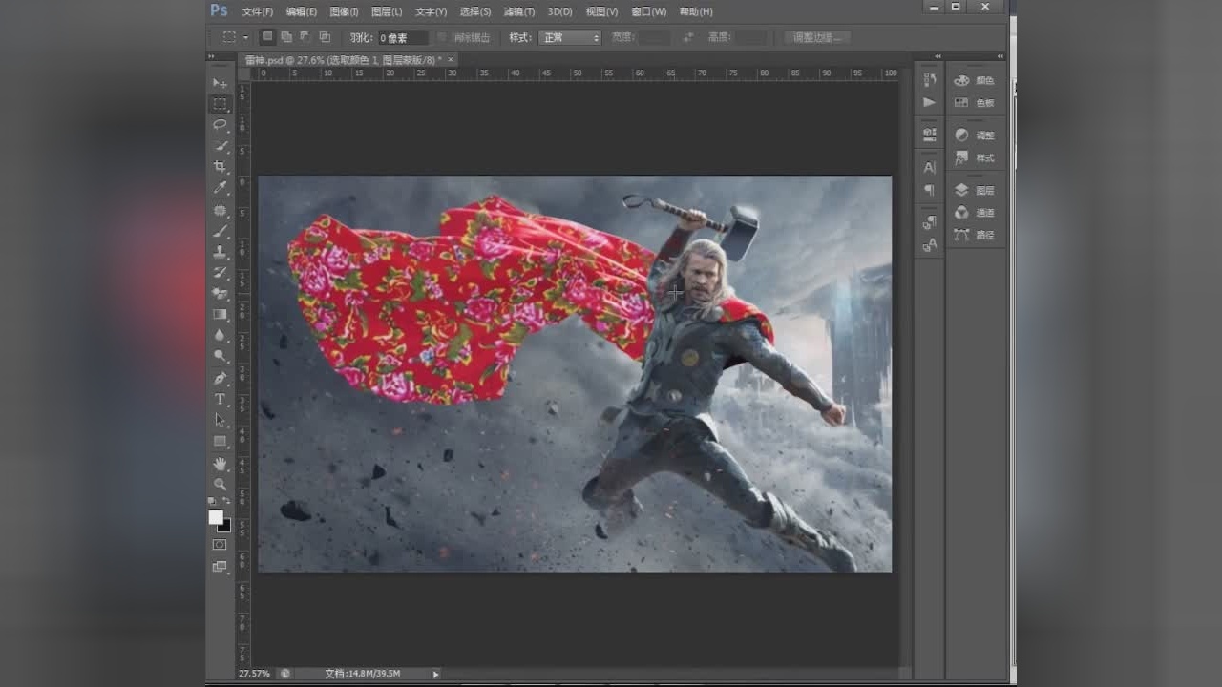Screen dimensions: 1222x687
Task: Select the Dodge tool
Action: click(x=221, y=357)
